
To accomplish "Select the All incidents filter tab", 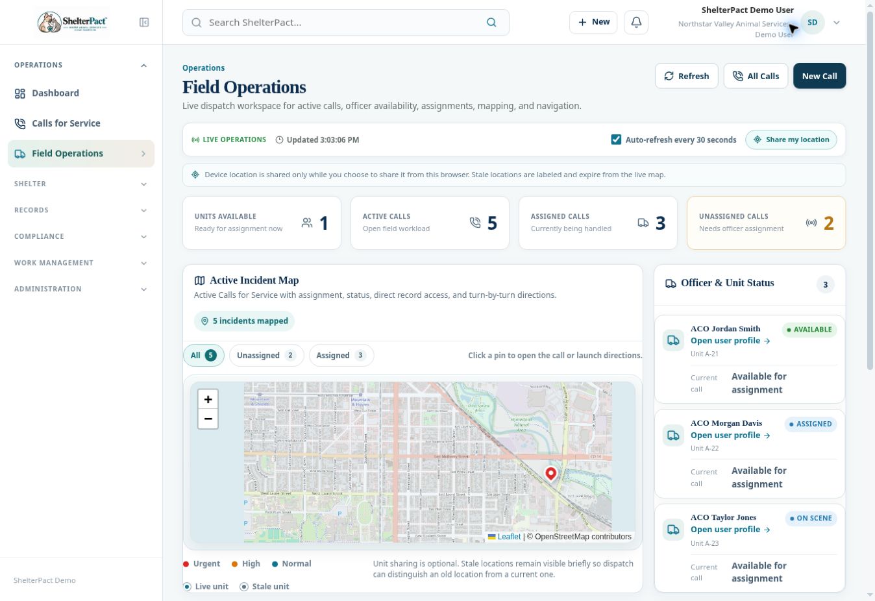I will click(x=204, y=355).
